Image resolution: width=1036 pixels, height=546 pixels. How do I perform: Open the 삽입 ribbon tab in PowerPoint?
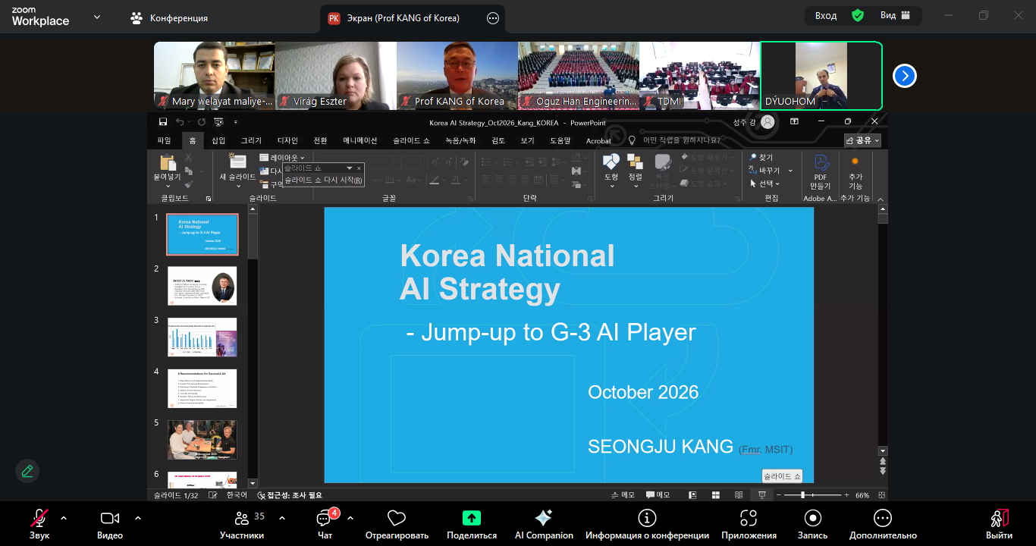(218, 140)
